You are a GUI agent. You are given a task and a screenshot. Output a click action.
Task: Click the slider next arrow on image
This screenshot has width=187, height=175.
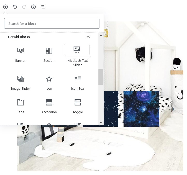[x=173, y=109]
